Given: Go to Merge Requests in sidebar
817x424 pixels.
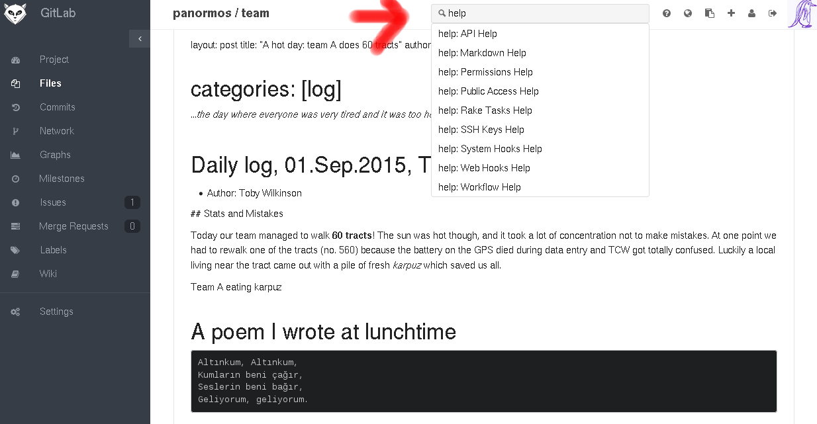Looking at the screenshot, I should (73, 226).
